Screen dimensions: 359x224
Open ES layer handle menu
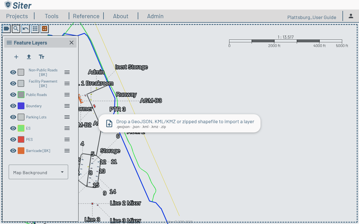[67, 128]
